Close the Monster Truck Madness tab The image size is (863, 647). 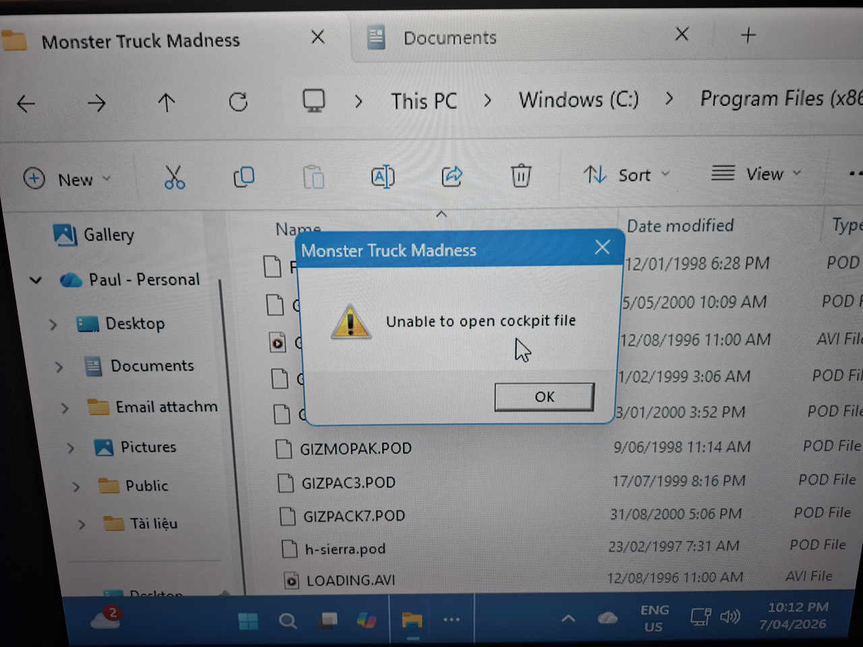point(318,36)
